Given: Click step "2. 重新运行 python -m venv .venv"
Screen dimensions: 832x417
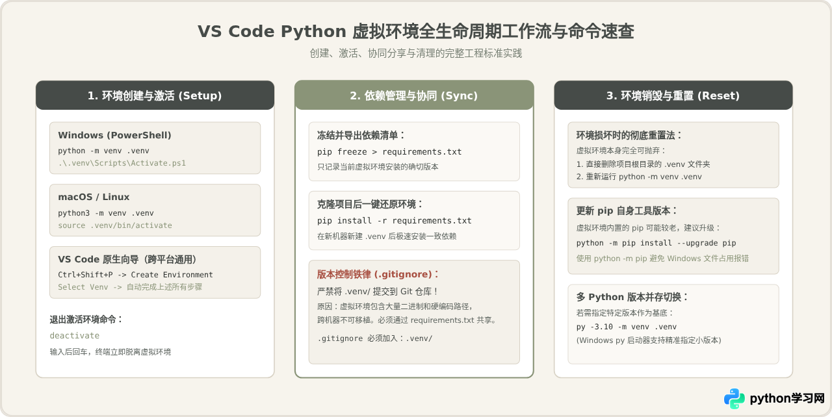Looking at the screenshot, I should tap(639, 177).
